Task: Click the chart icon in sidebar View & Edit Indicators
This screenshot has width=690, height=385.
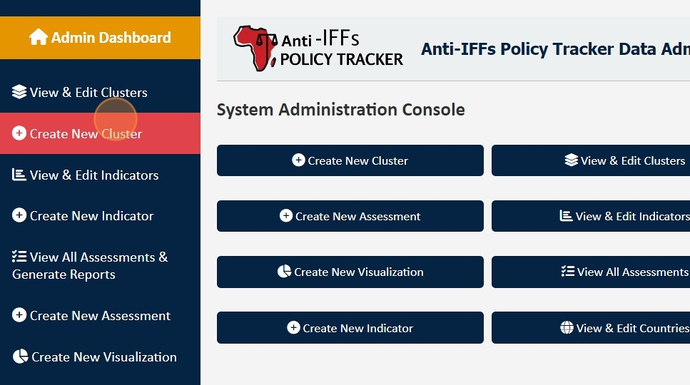Action: tap(19, 175)
